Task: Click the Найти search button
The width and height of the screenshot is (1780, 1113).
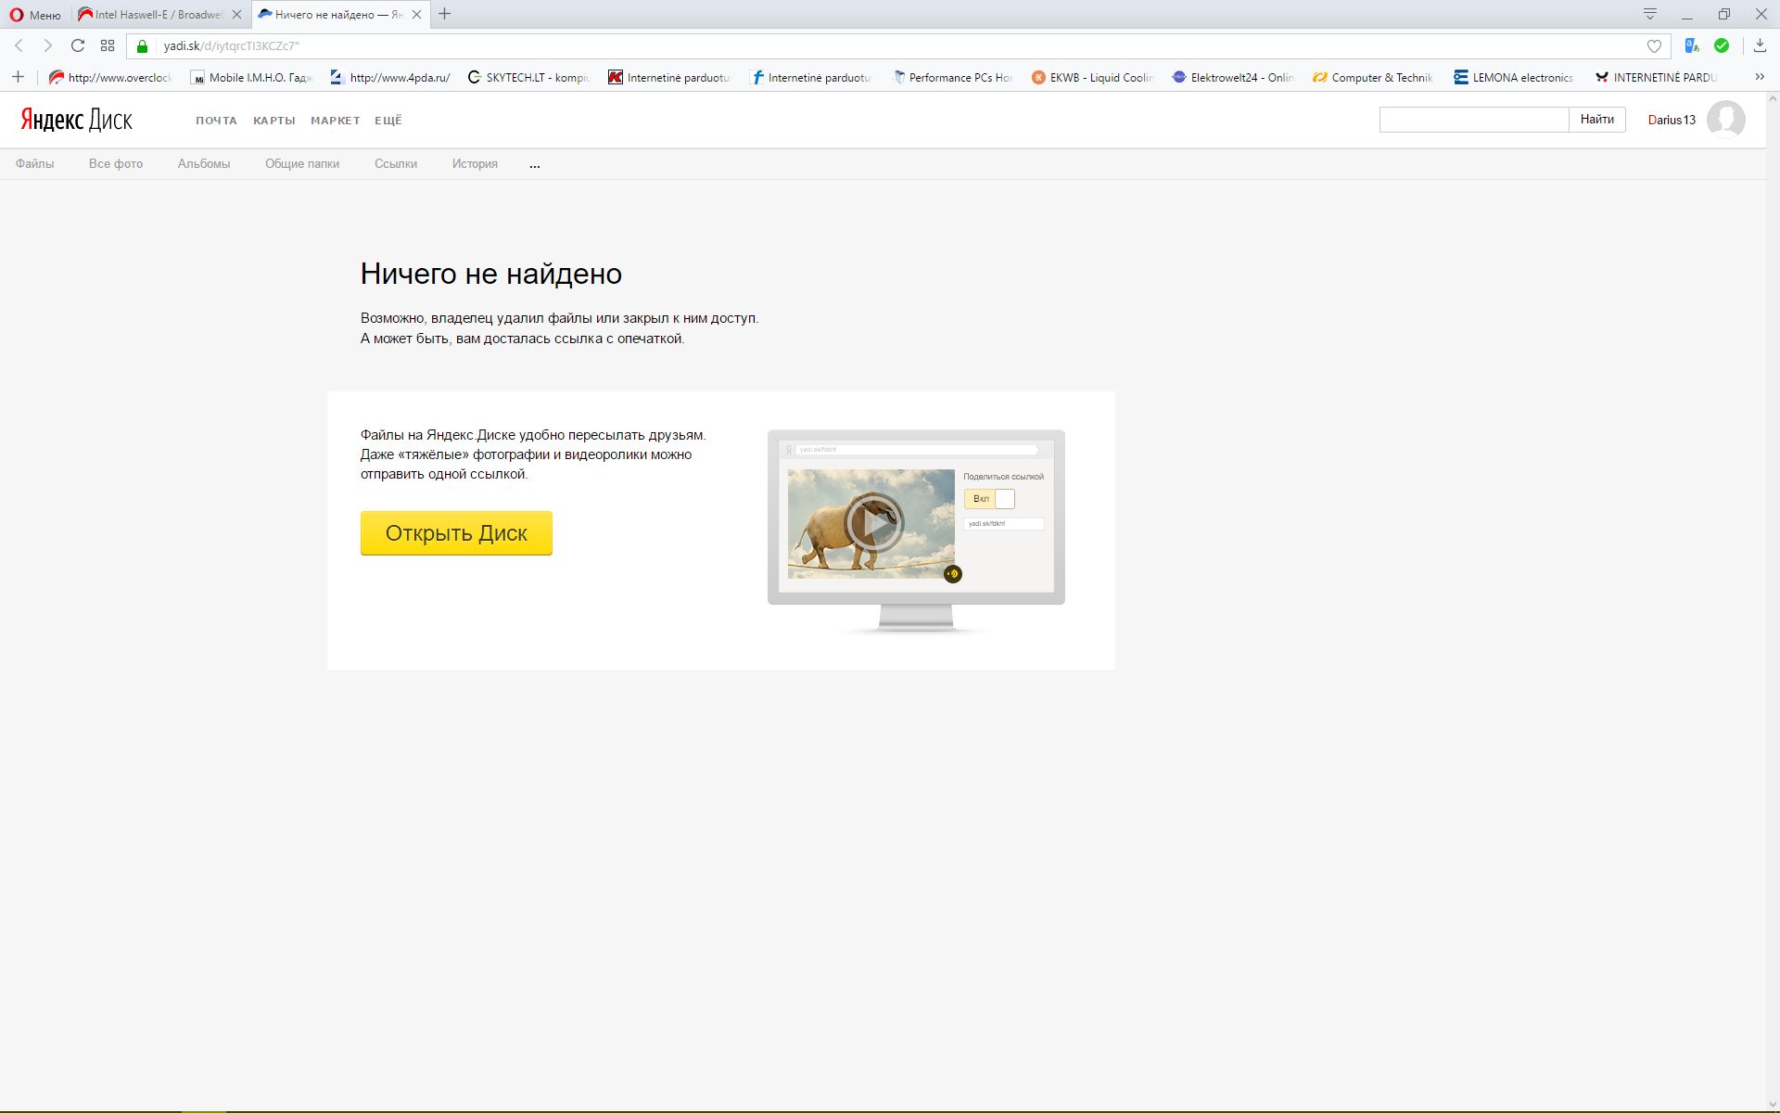Action: (x=1596, y=120)
